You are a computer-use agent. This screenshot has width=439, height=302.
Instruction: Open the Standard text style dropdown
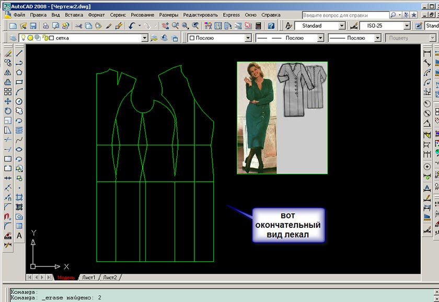(x=342, y=26)
